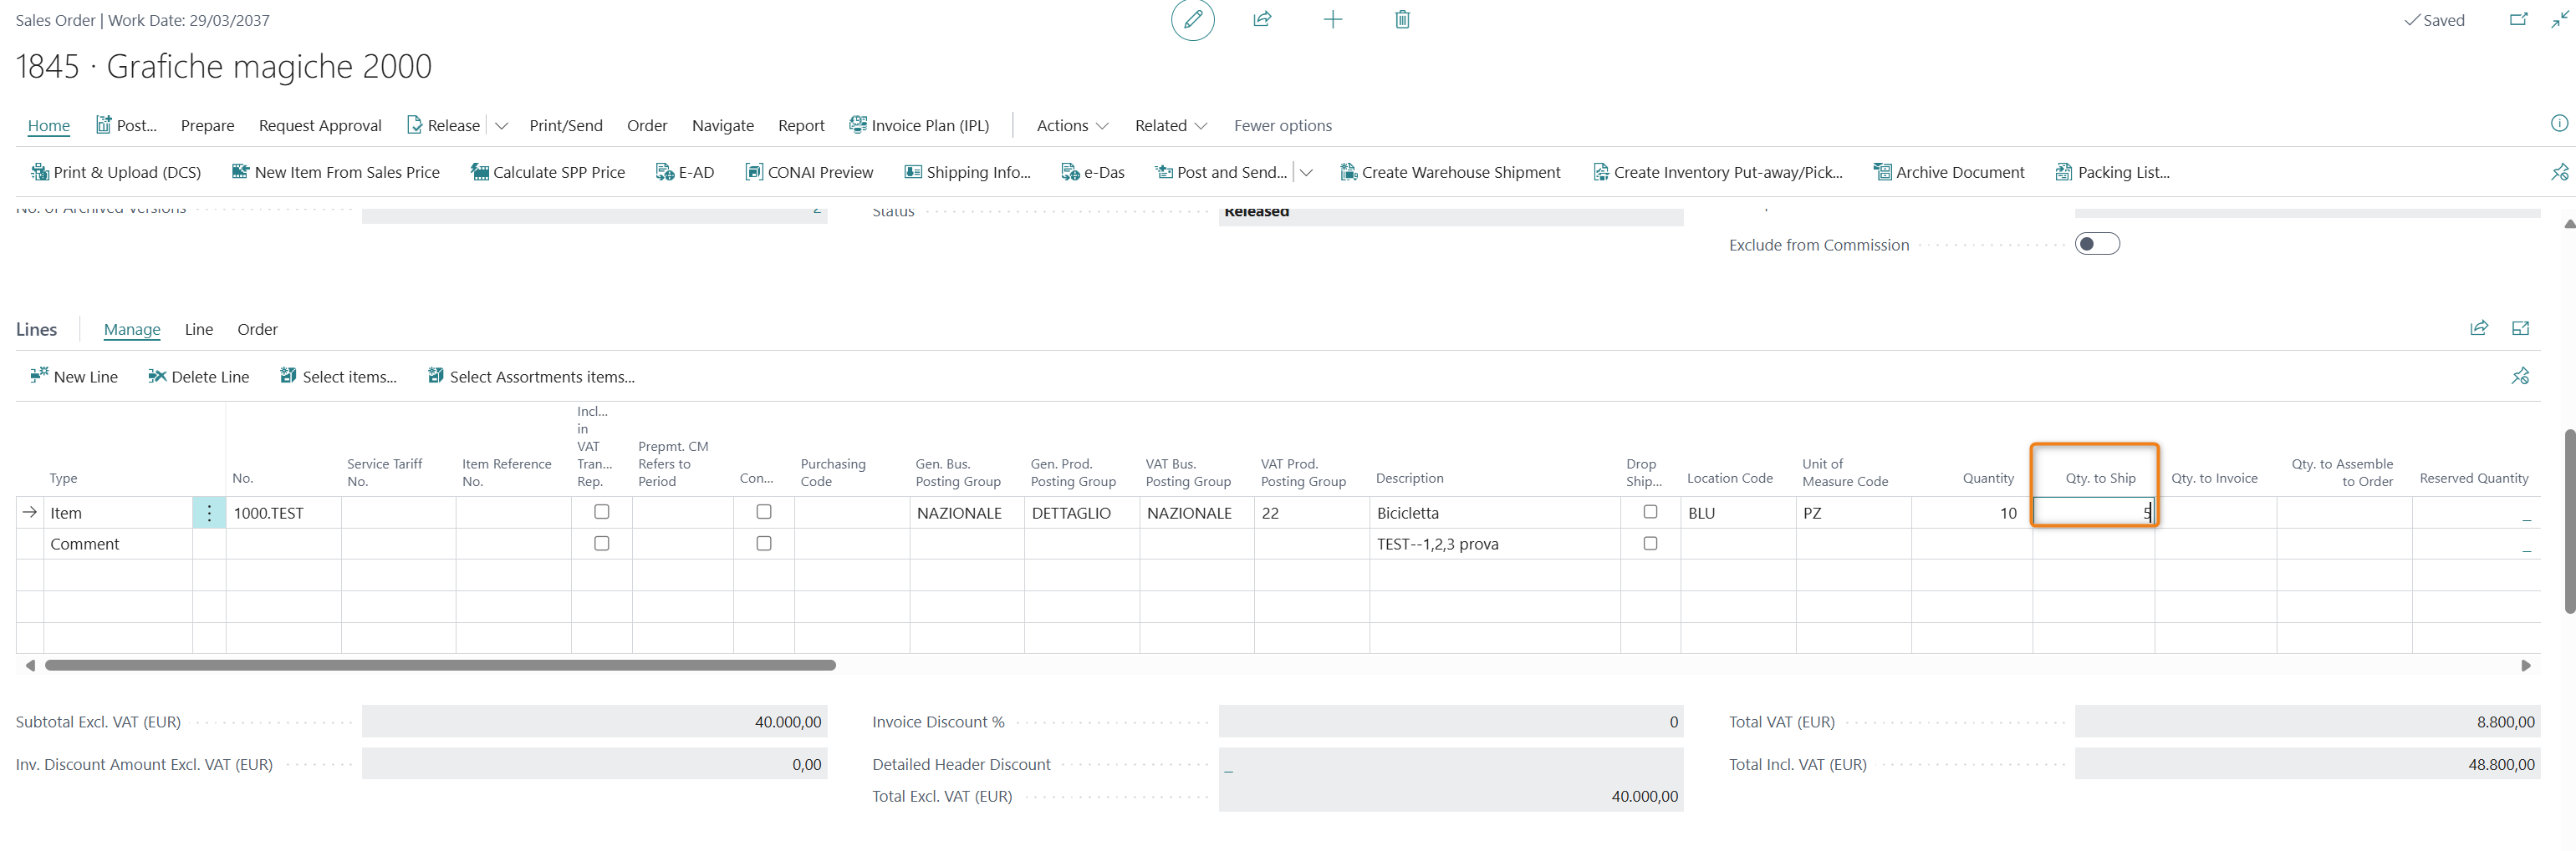
Task: Select the Manage tab in Lines
Action: pos(132,328)
